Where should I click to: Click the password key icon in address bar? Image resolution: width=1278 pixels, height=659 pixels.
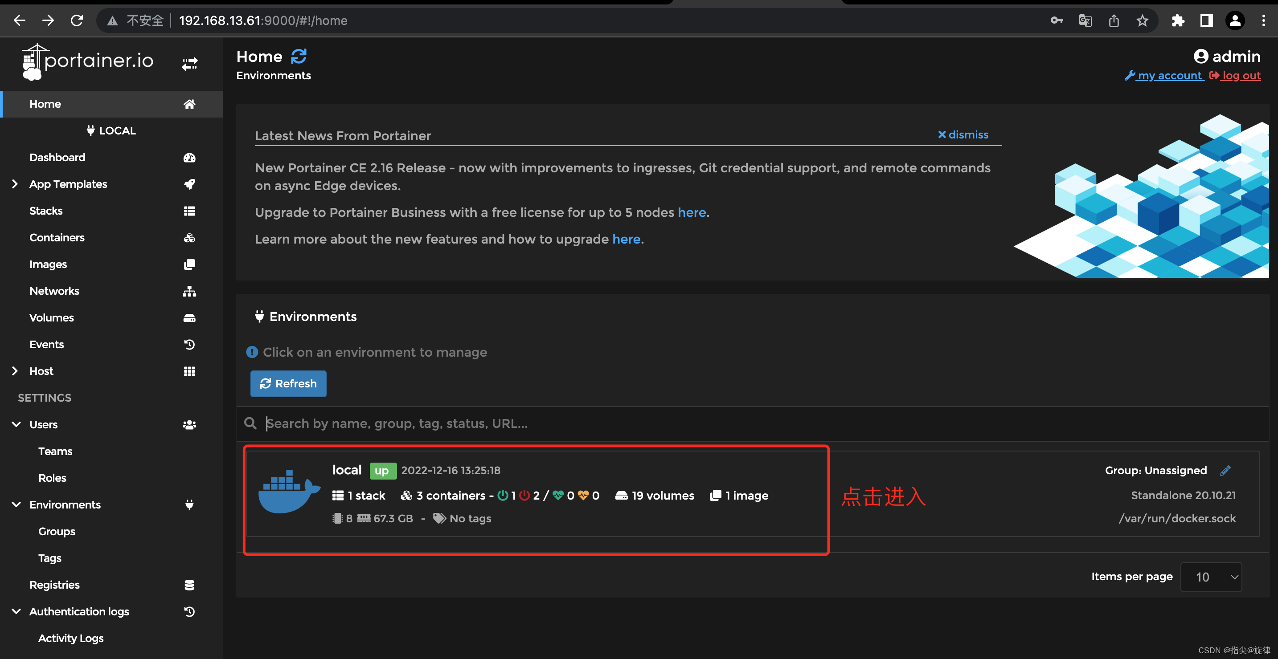click(x=1056, y=21)
